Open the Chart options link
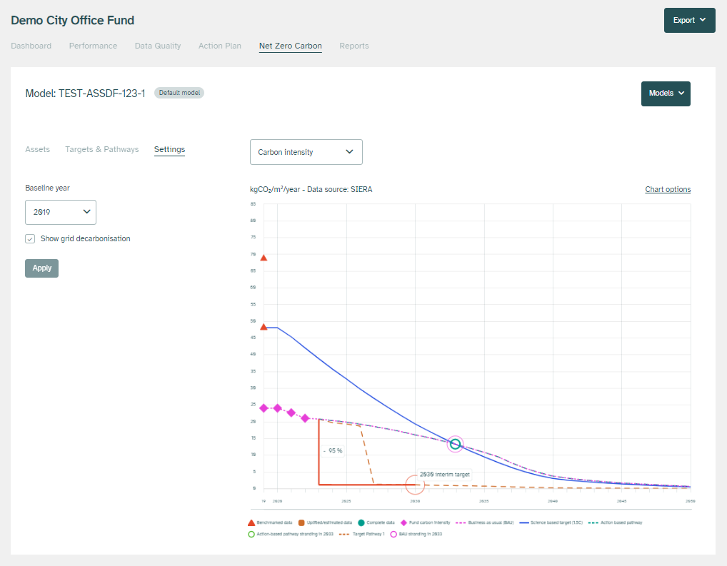Screen dimensions: 727x566 (668, 189)
